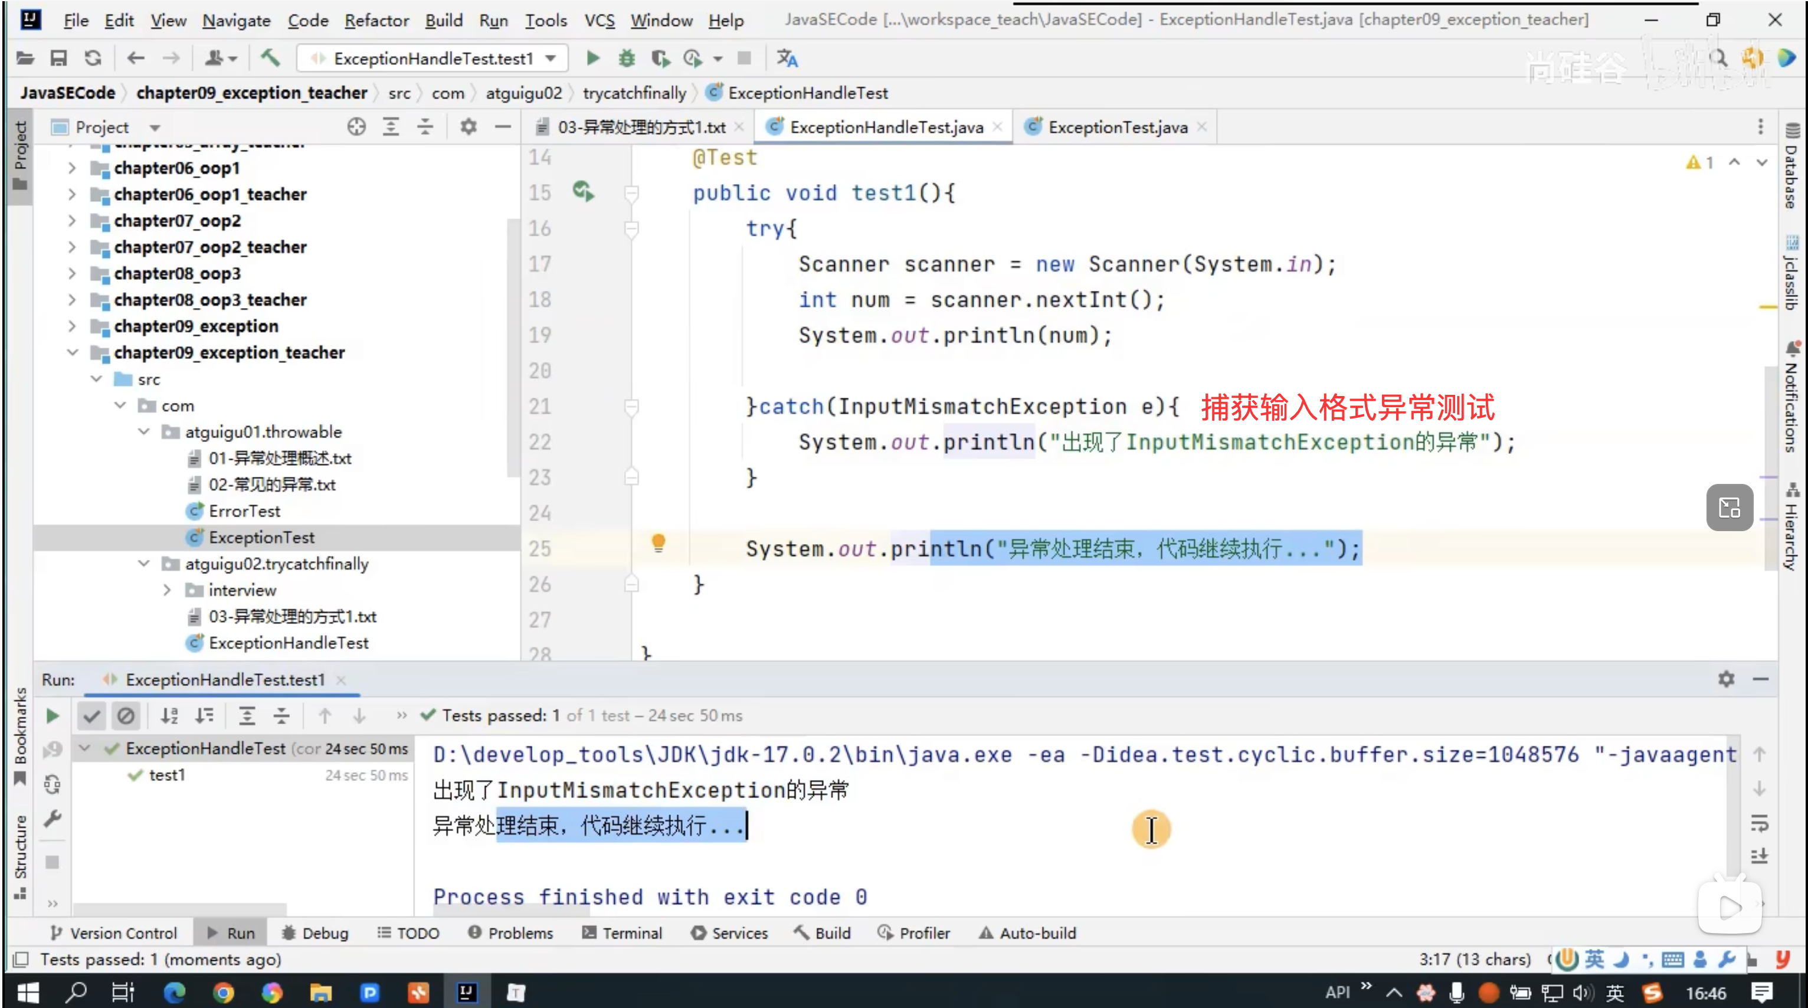Toggle Show Ignored tests button

(x=126, y=716)
